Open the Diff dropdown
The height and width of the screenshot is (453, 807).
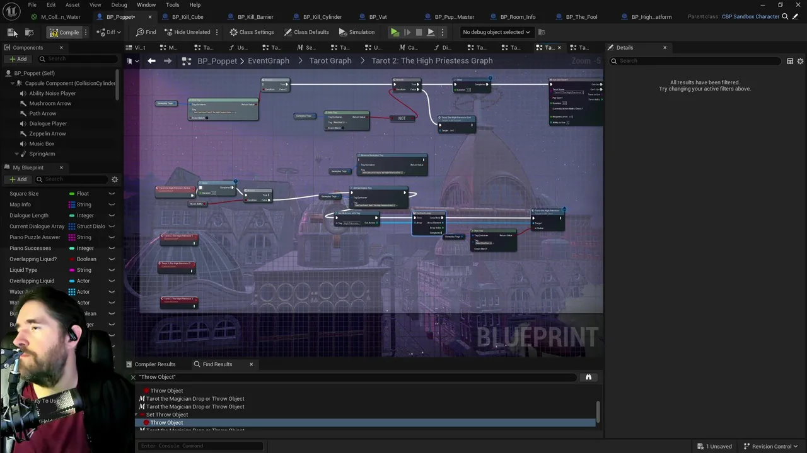pos(110,32)
